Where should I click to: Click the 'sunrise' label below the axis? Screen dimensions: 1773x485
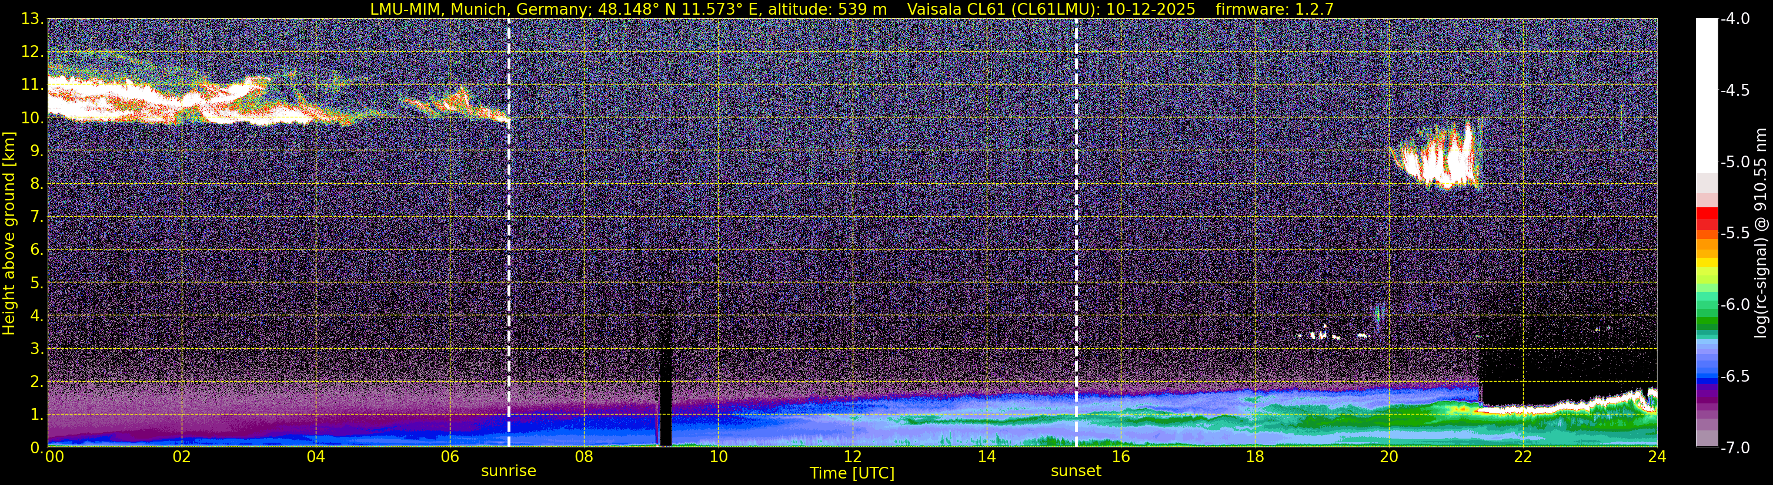coord(509,471)
